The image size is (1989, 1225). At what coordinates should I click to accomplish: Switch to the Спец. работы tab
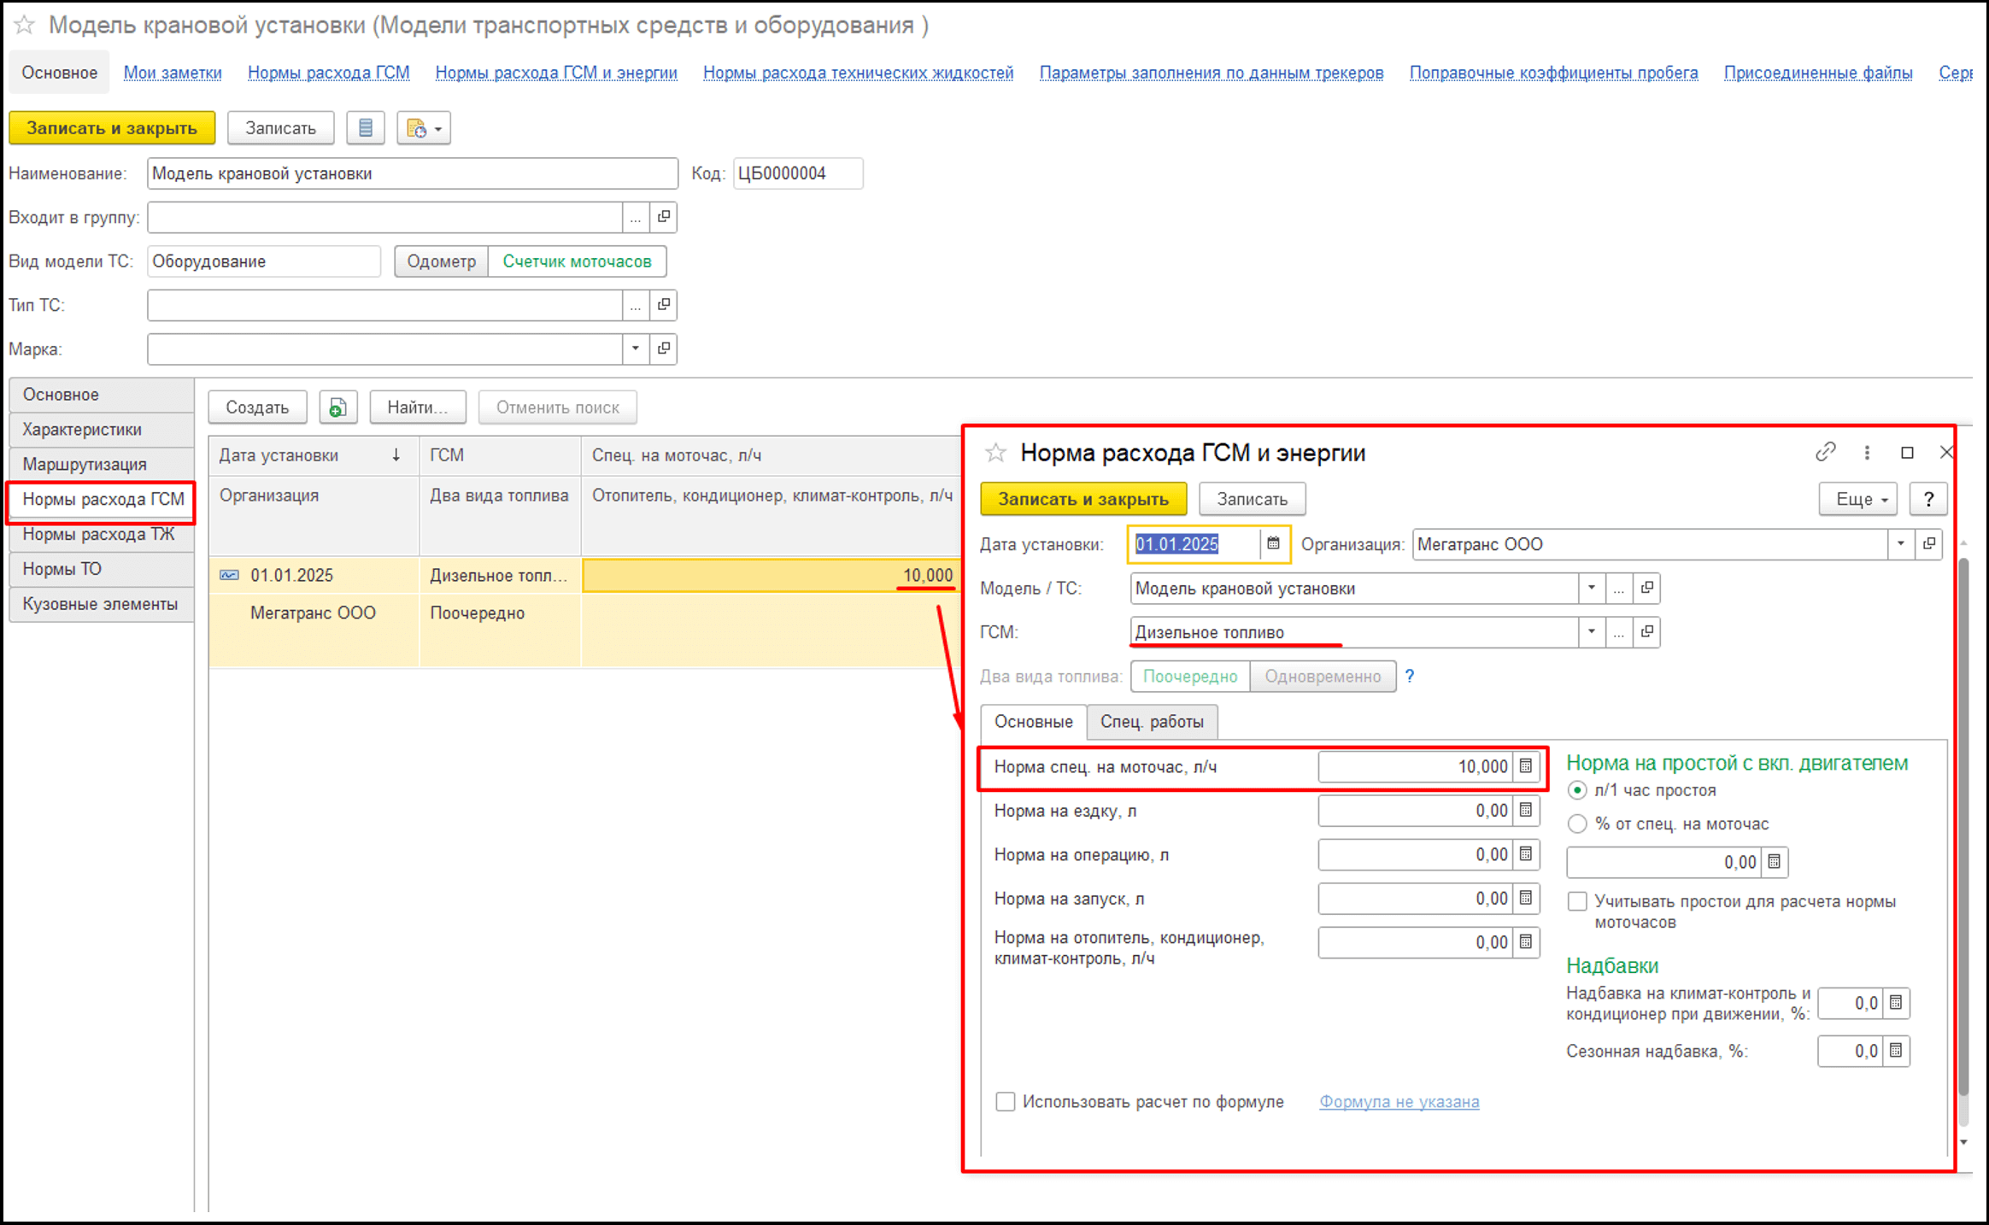1151,722
